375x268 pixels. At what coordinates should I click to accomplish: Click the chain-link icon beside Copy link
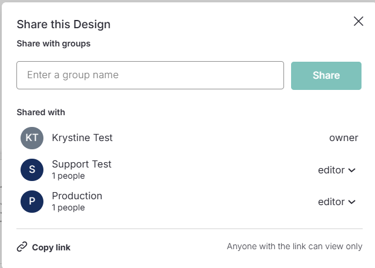(22, 247)
